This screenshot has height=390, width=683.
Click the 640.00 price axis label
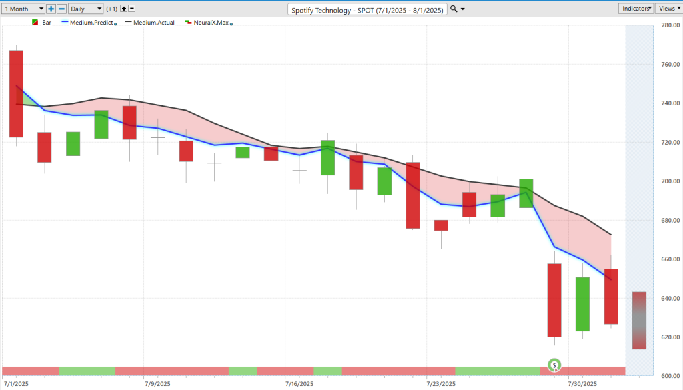click(x=670, y=298)
